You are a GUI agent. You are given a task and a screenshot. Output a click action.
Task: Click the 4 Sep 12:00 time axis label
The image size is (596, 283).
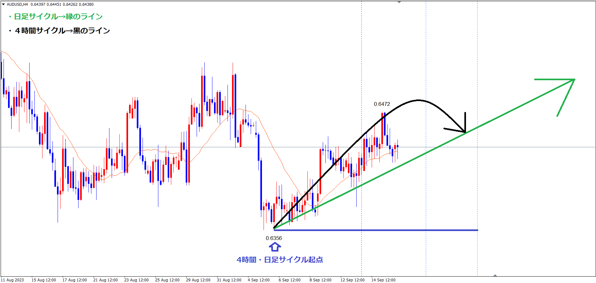pos(259,280)
